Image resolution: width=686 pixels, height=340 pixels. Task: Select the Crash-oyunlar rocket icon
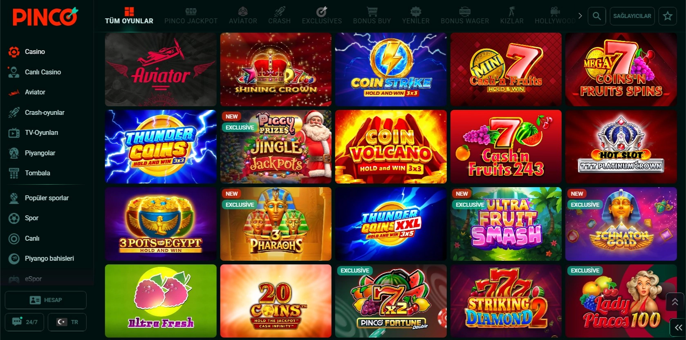pos(14,112)
